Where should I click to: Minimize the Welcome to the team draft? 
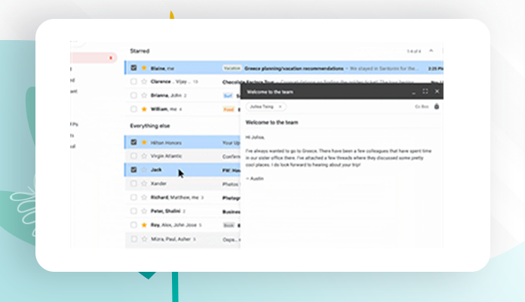pyautogui.click(x=413, y=91)
